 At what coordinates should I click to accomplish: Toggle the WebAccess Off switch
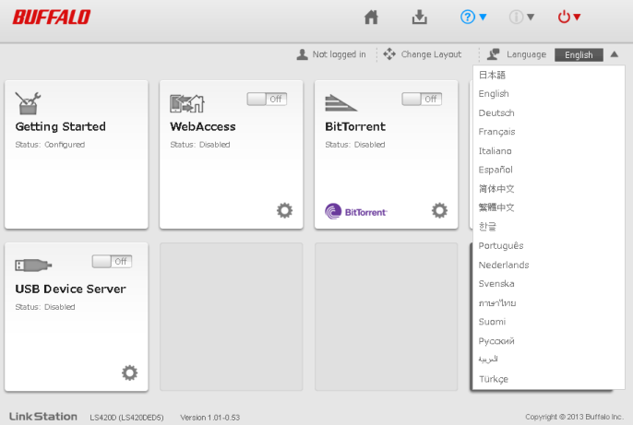[x=267, y=99]
